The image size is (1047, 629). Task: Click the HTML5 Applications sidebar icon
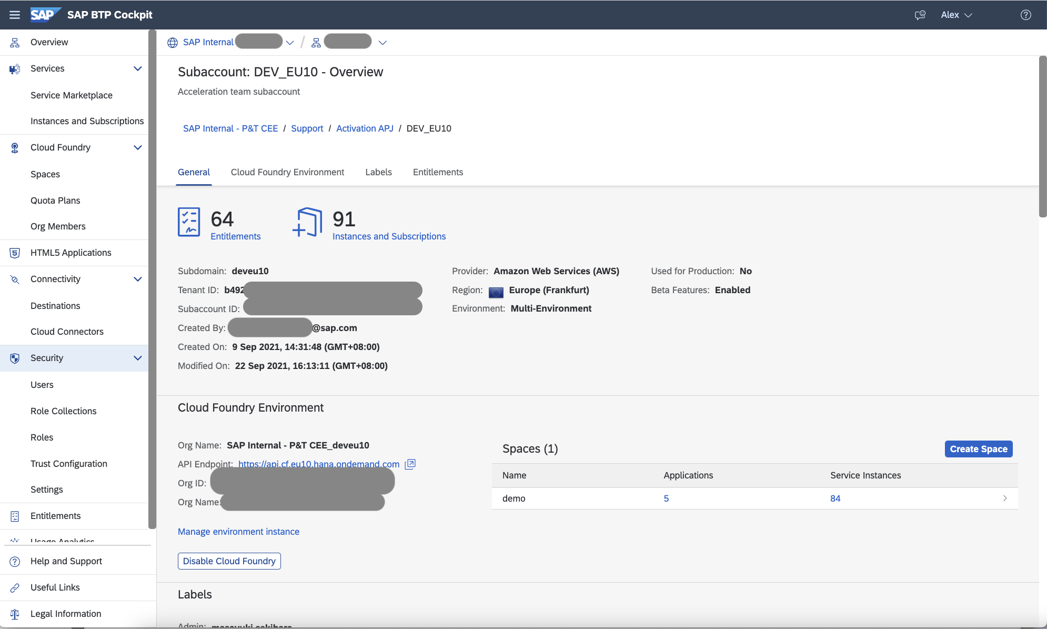click(x=15, y=253)
